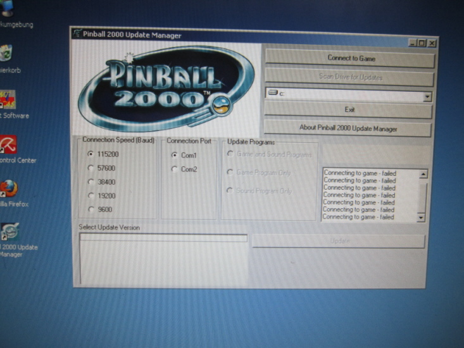
Task: Click the Exit button
Action: pyautogui.click(x=349, y=110)
